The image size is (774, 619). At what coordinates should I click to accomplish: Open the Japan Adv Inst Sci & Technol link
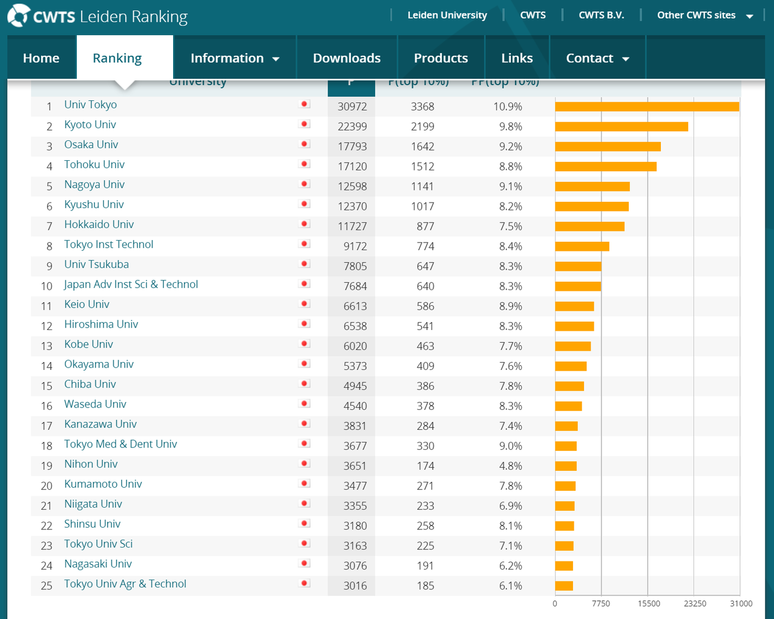[x=131, y=284]
